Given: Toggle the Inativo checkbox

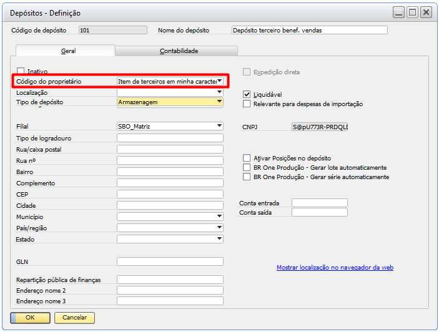Looking at the screenshot, I should click(x=21, y=72).
